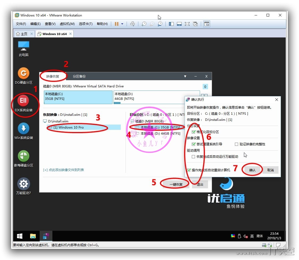
Task: Open the power options dropdown arrow
Action: pos(122,24)
